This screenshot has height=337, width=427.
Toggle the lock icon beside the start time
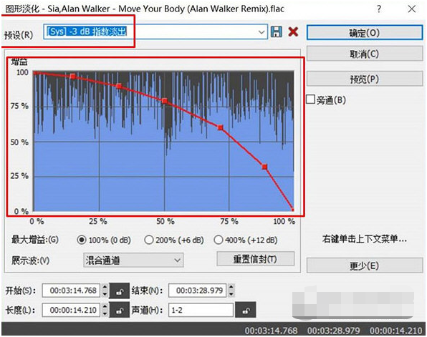pyautogui.click(x=119, y=290)
